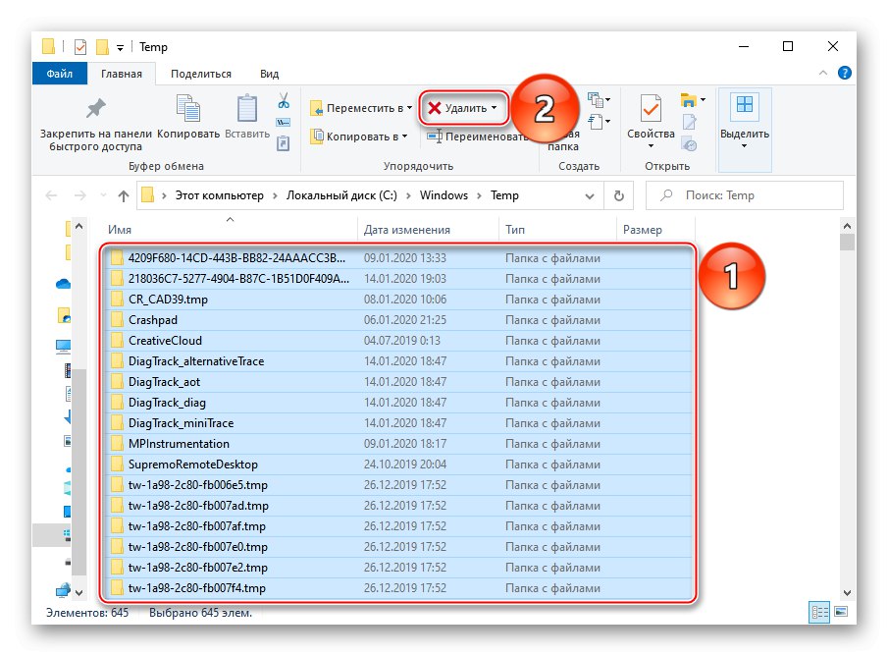Select the Crashpad folder

click(x=398, y=320)
